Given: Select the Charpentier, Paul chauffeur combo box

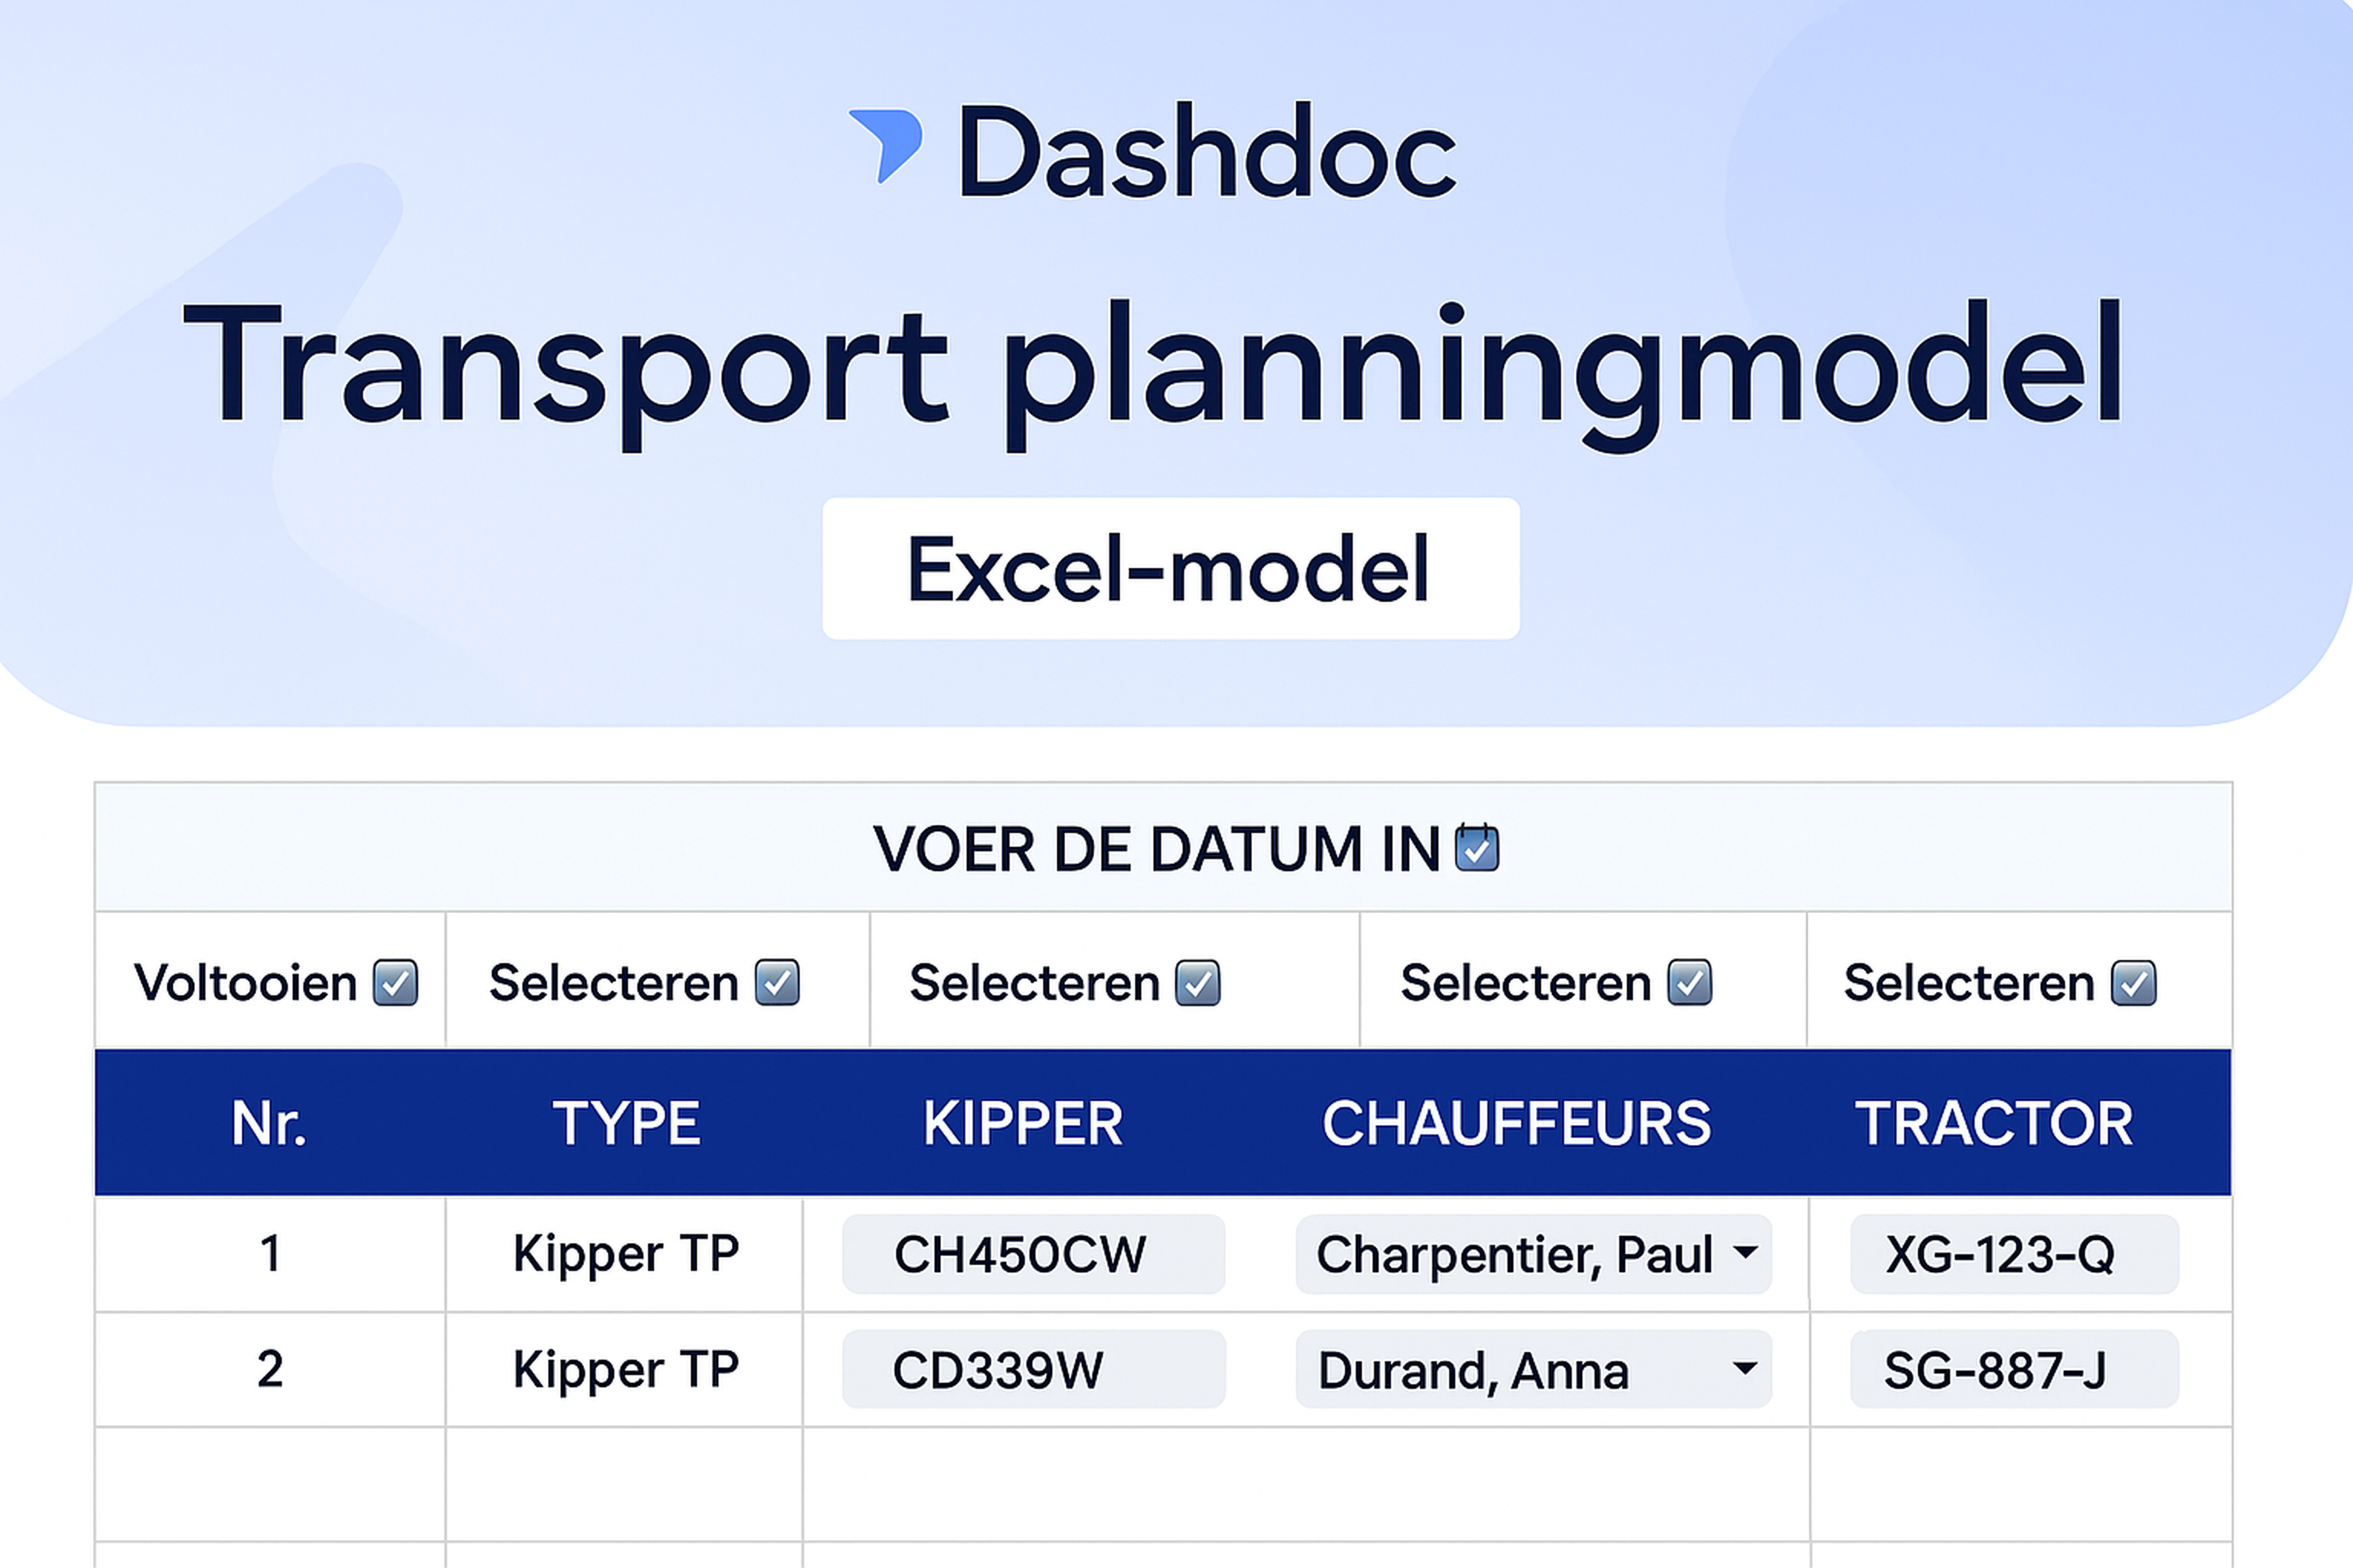Looking at the screenshot, I should coord(1534,1254).
